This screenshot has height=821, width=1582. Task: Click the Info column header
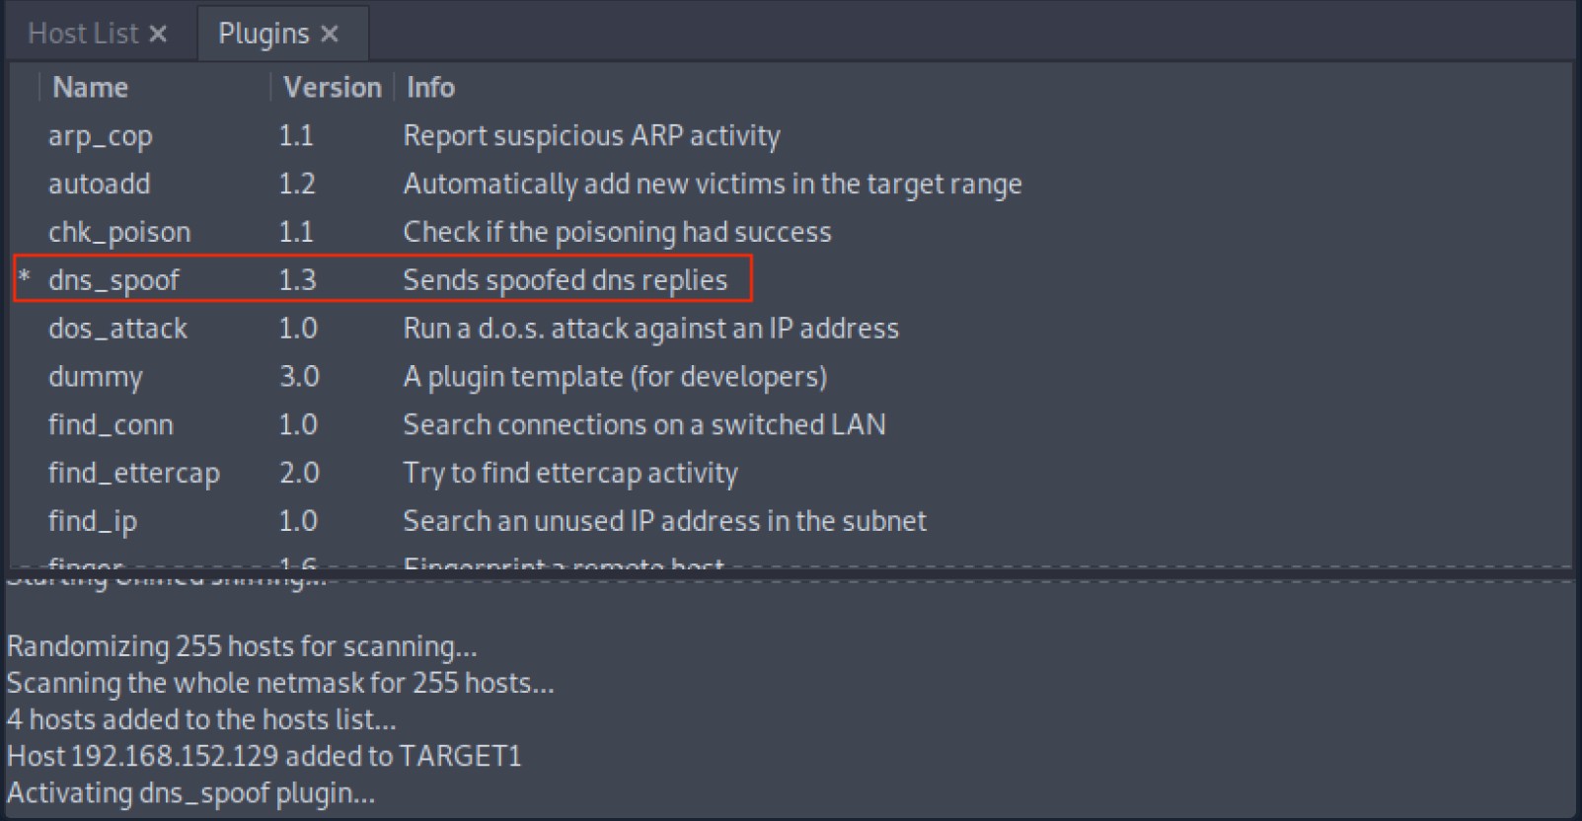pos(430,88)
